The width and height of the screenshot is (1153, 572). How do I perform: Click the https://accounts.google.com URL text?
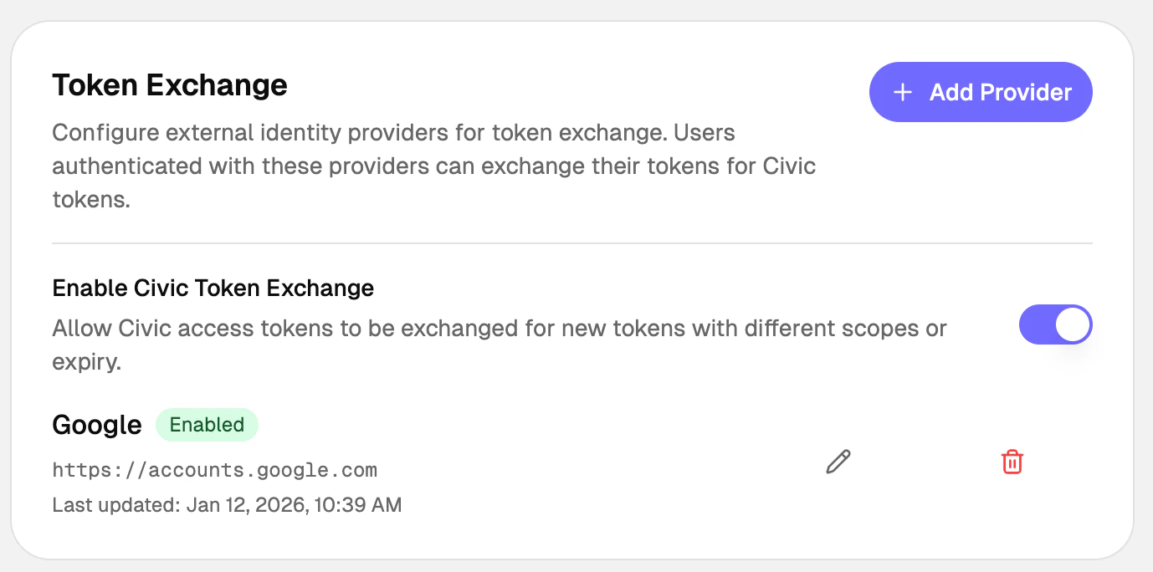pyautogui.click(x=214, y=469)
